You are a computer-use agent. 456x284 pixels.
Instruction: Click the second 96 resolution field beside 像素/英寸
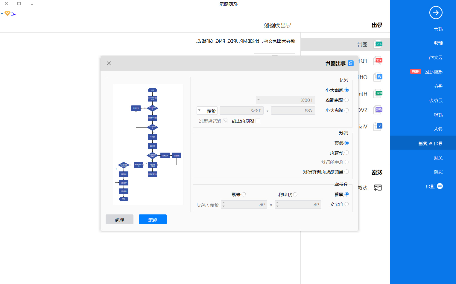(x=244, y=205)
